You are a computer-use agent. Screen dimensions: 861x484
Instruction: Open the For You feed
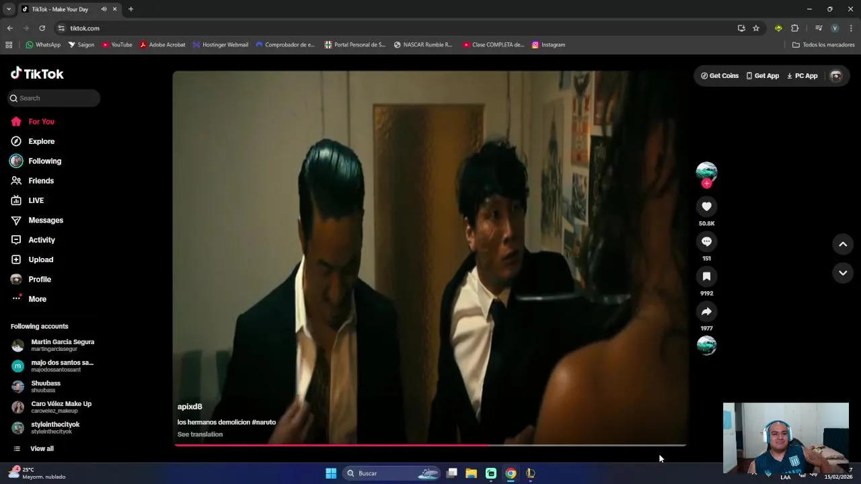pyautogui.click(x=32, y=122)
